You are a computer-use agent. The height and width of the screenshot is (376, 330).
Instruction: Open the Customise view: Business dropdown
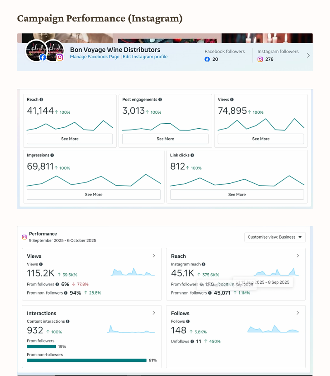(275, 237)
